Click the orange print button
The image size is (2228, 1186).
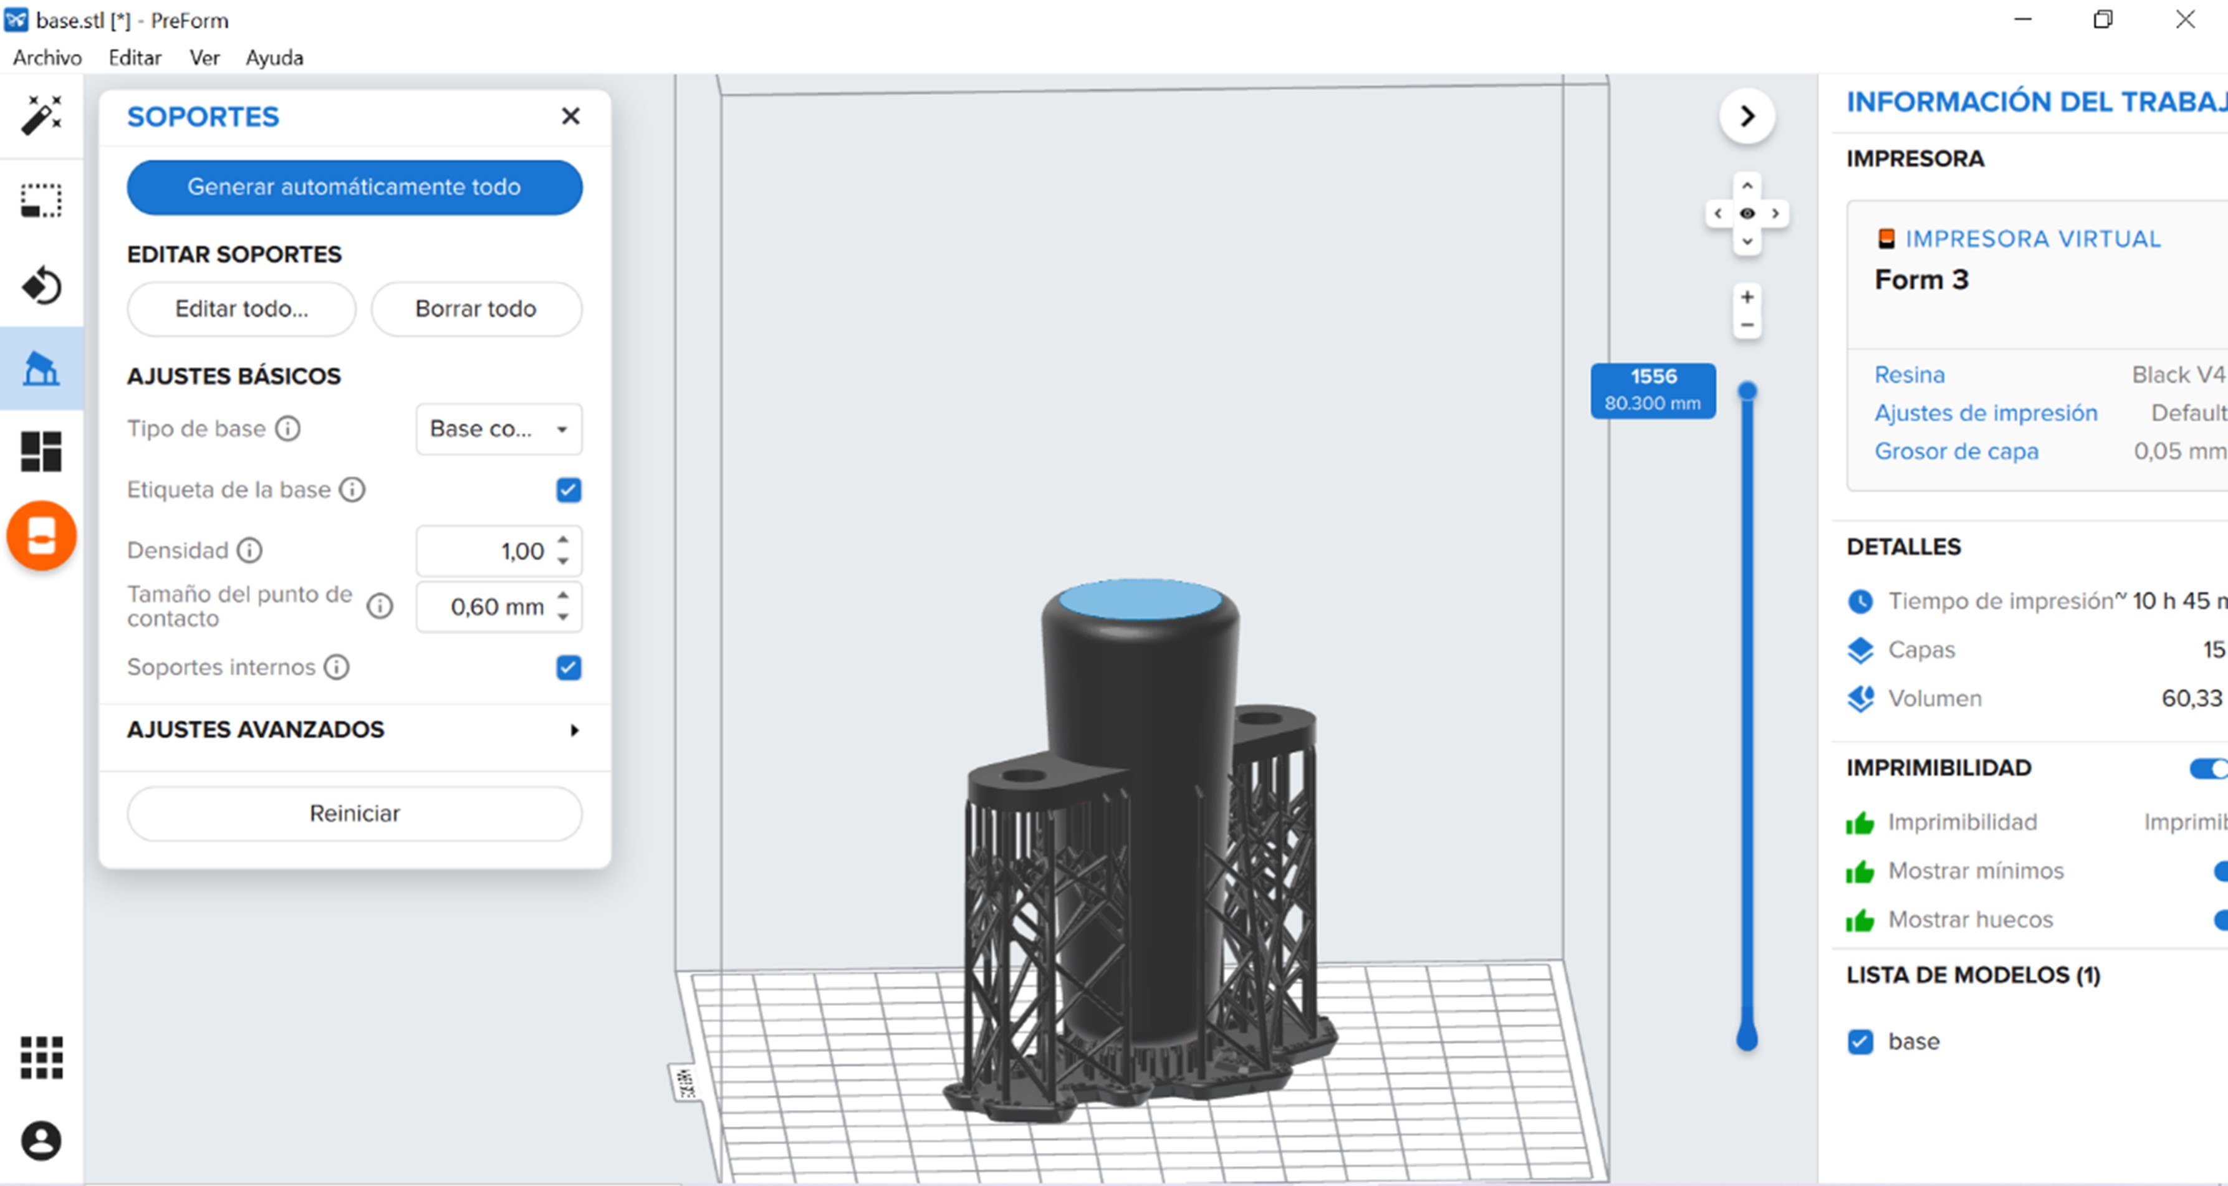pyautogui.click(x=42, y=536)
